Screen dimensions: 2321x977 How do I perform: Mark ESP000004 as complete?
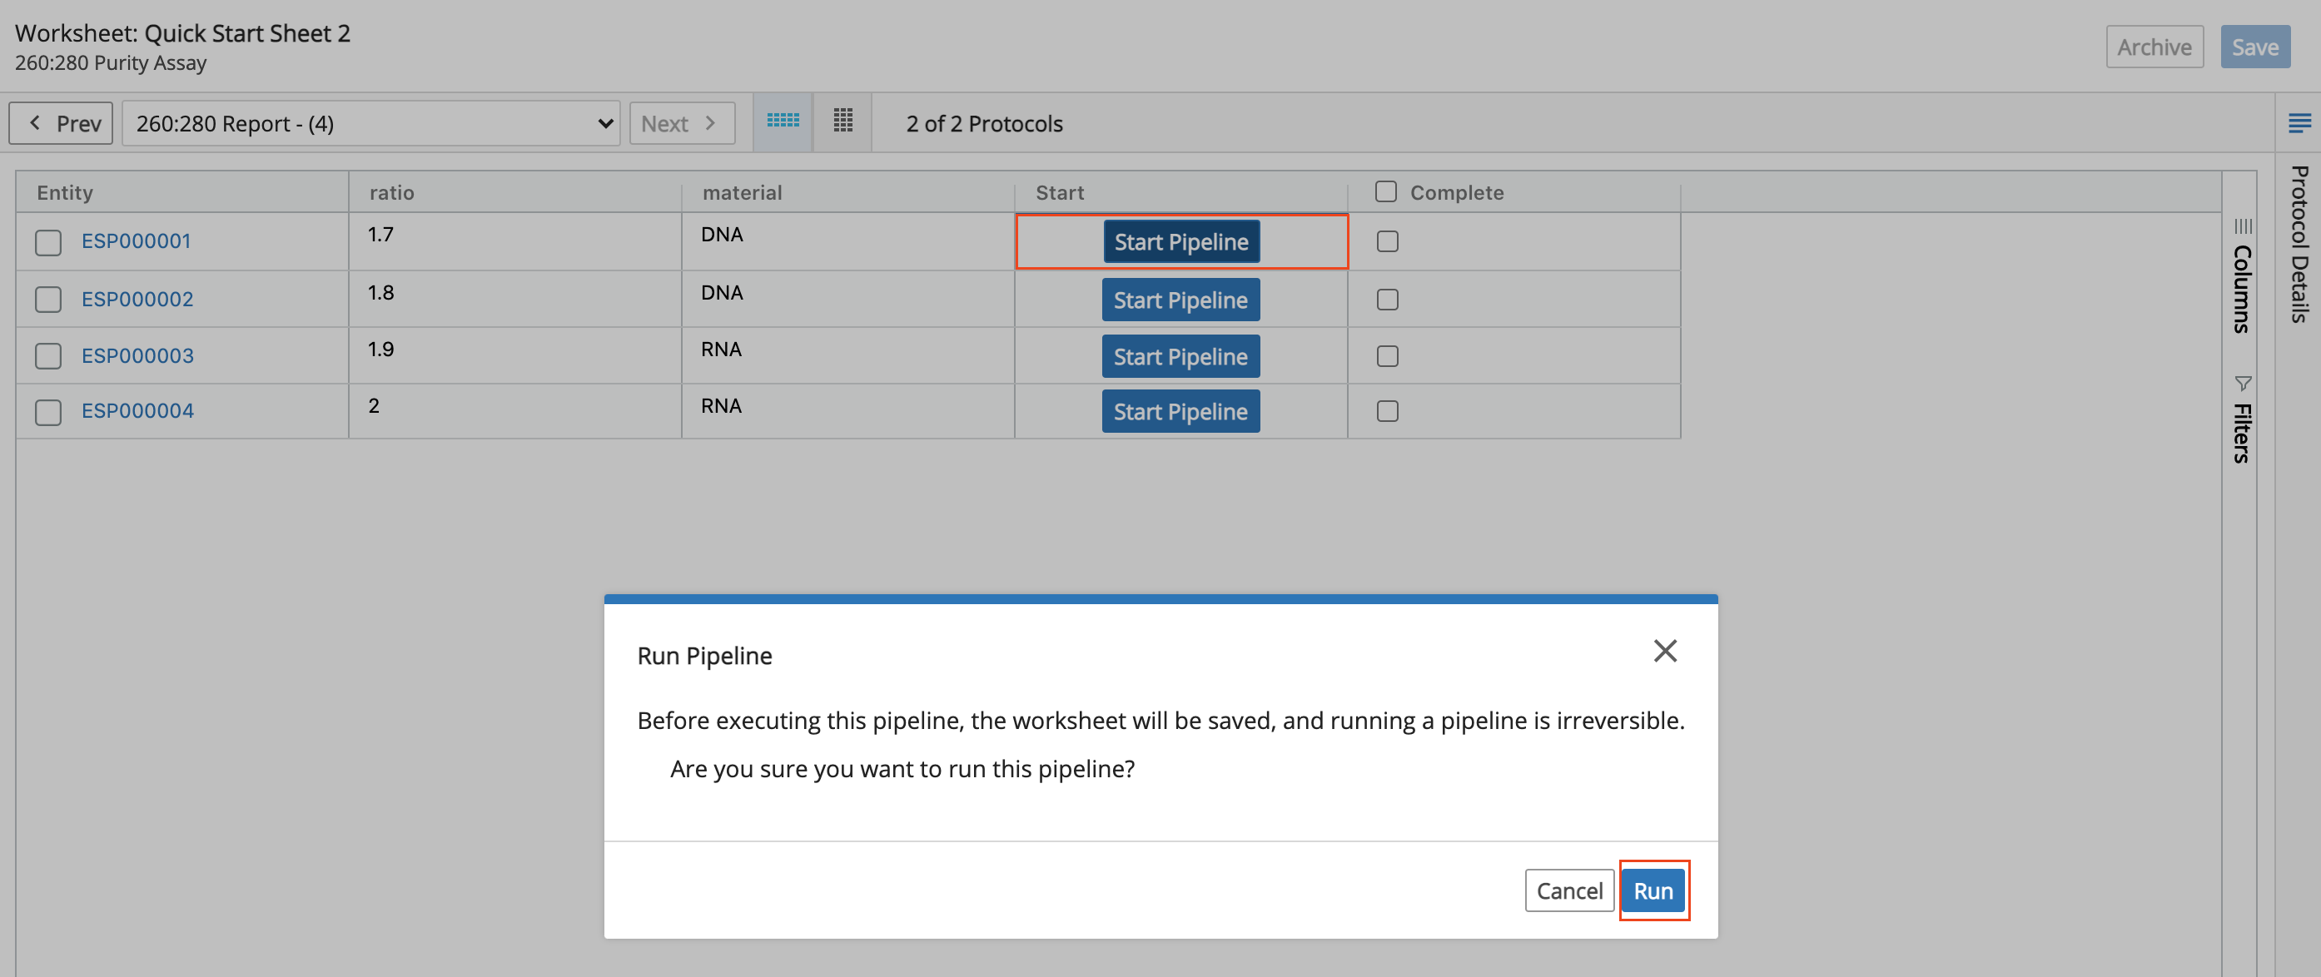(1388, 411)
